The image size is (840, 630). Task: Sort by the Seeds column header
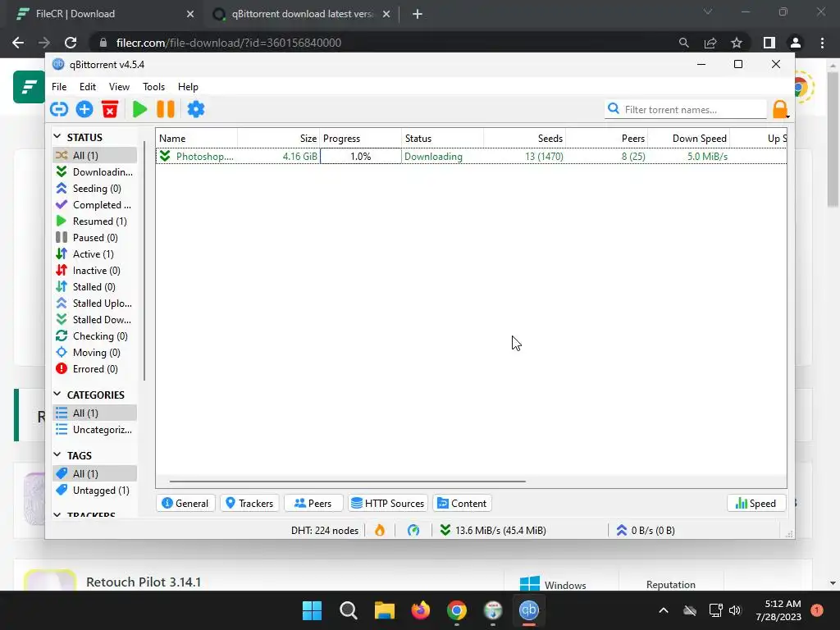click(x=524, y=138)
